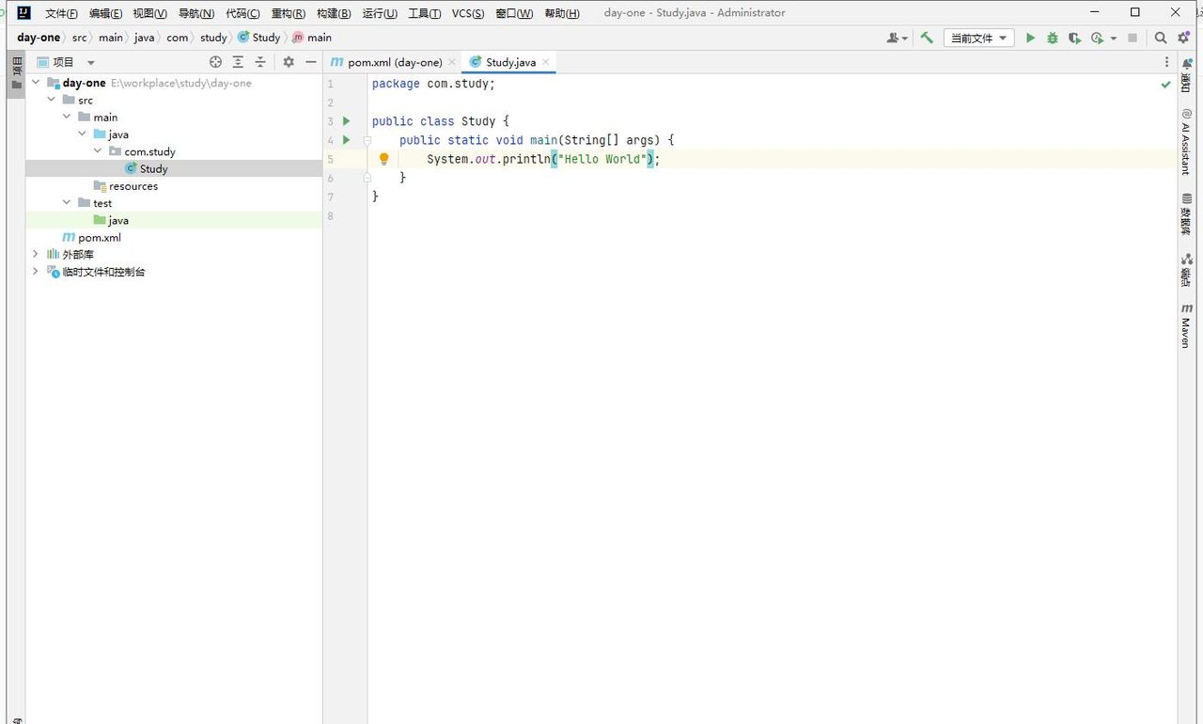Open the 文件(F) menu
The width and height of the screenshot is (1203, 724).
coord(61,13)
